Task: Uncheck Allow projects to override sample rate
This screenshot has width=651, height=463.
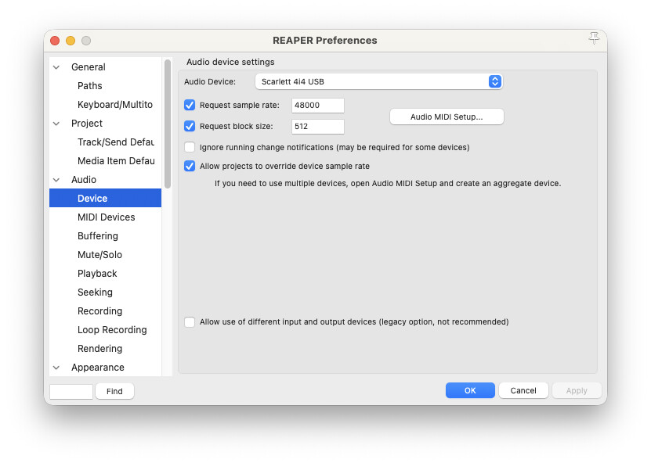Action: [190, 166]
